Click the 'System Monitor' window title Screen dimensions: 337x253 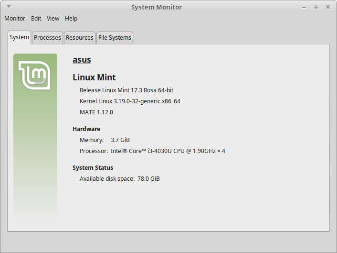pyautogui.click(x=157, y=7)
